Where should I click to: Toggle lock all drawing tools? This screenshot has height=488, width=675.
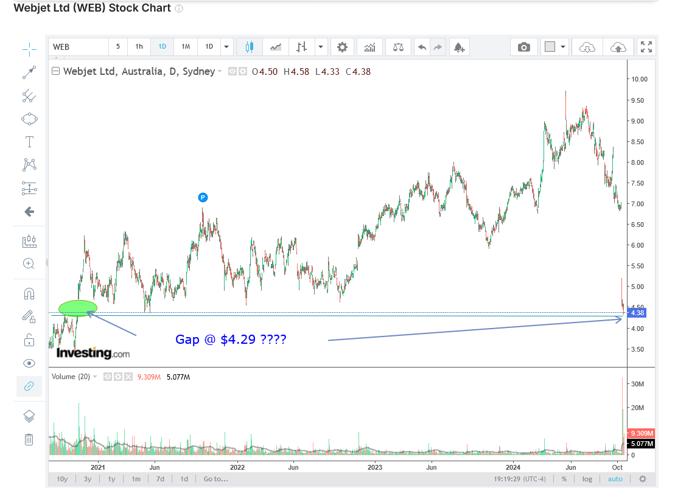(29, 340)
